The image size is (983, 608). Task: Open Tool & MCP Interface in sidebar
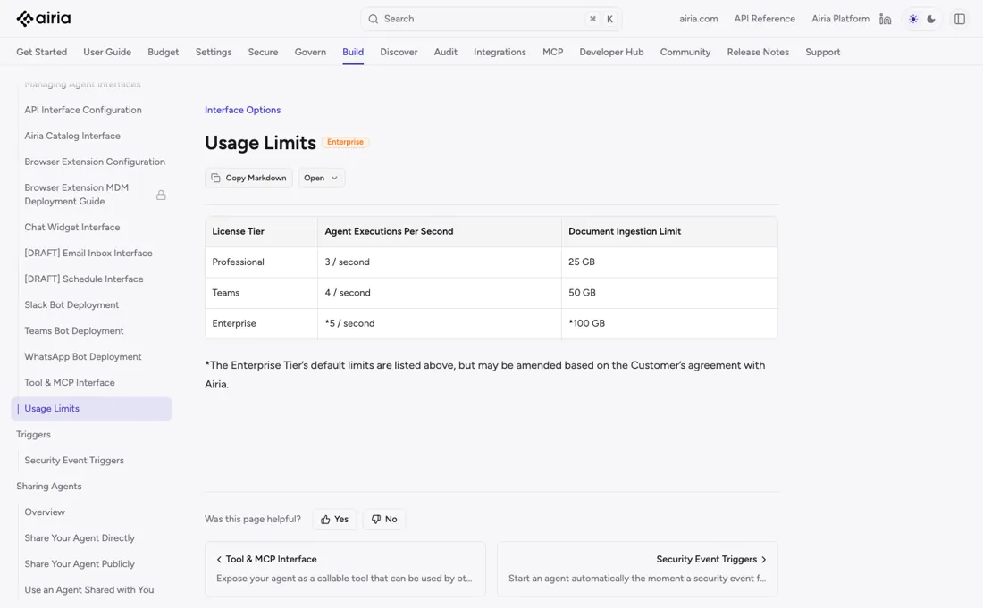(70, 383)
